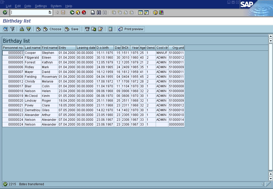Click the Customize local layout icon
Screen dimensions: 273x189
[161, 12]
